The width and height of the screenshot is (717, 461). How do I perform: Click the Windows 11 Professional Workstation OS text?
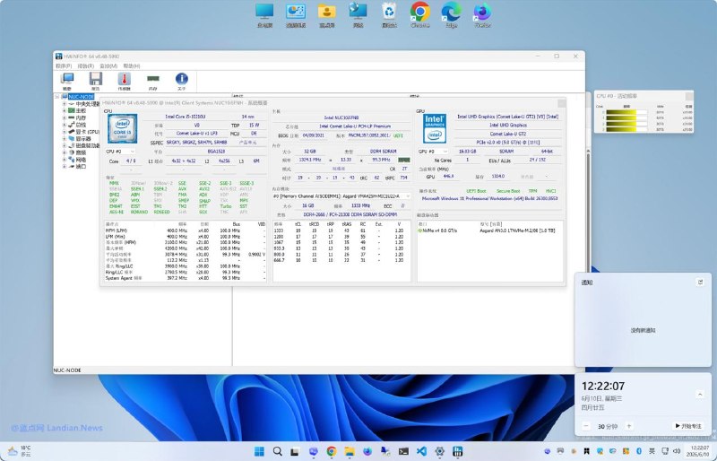[x=489, y=199]
